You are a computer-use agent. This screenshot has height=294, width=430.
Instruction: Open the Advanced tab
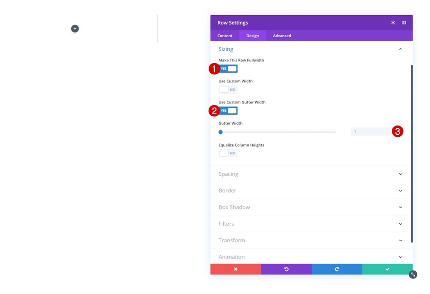pyautogui.click(x=282, y=36)
